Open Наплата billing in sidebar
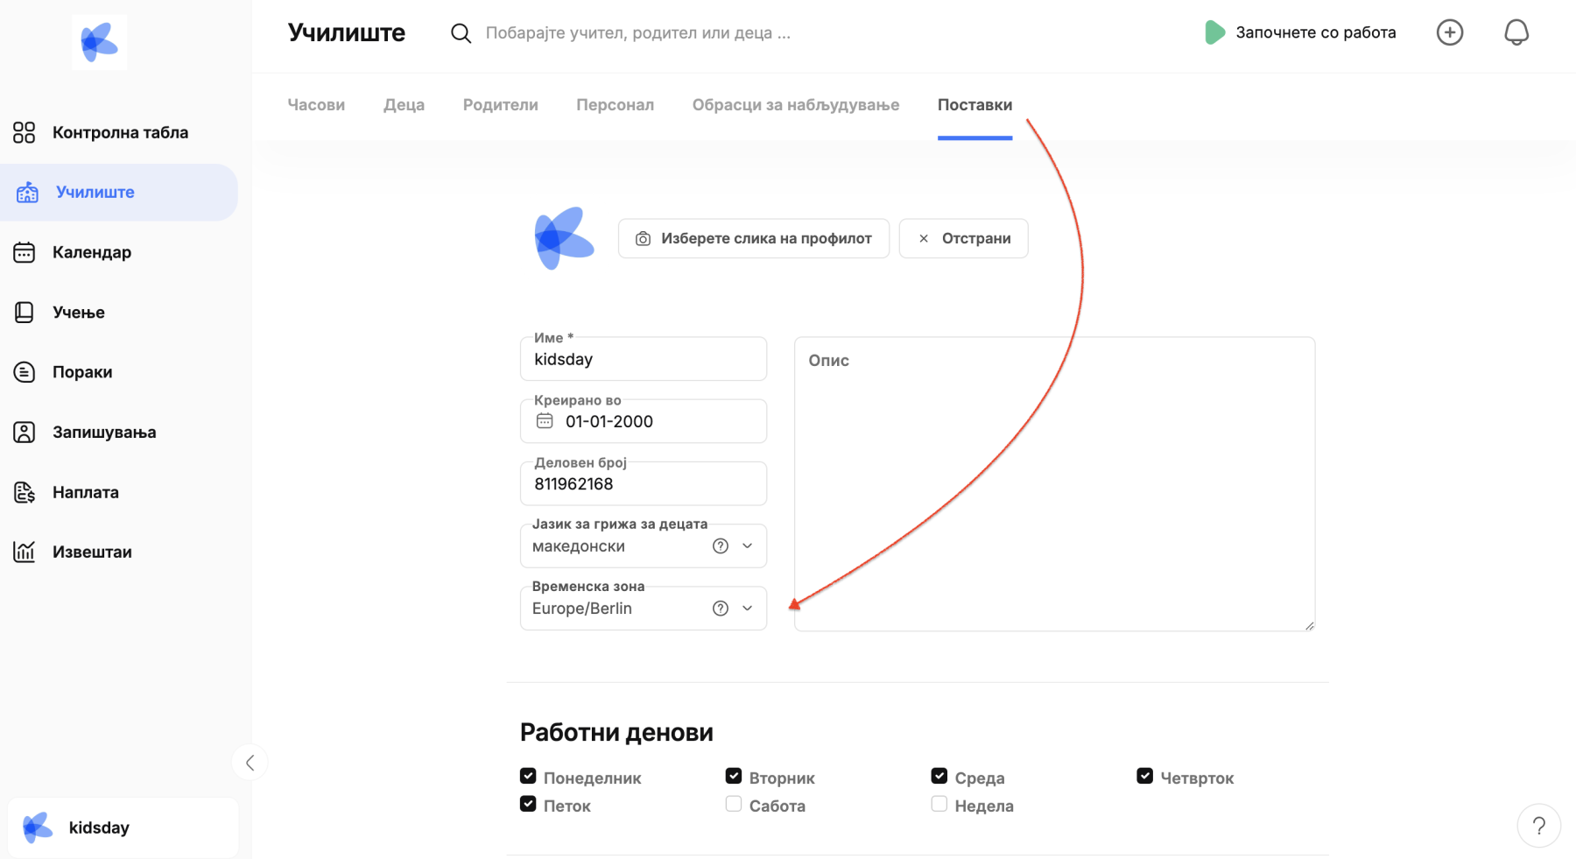 tap(85, 492)
